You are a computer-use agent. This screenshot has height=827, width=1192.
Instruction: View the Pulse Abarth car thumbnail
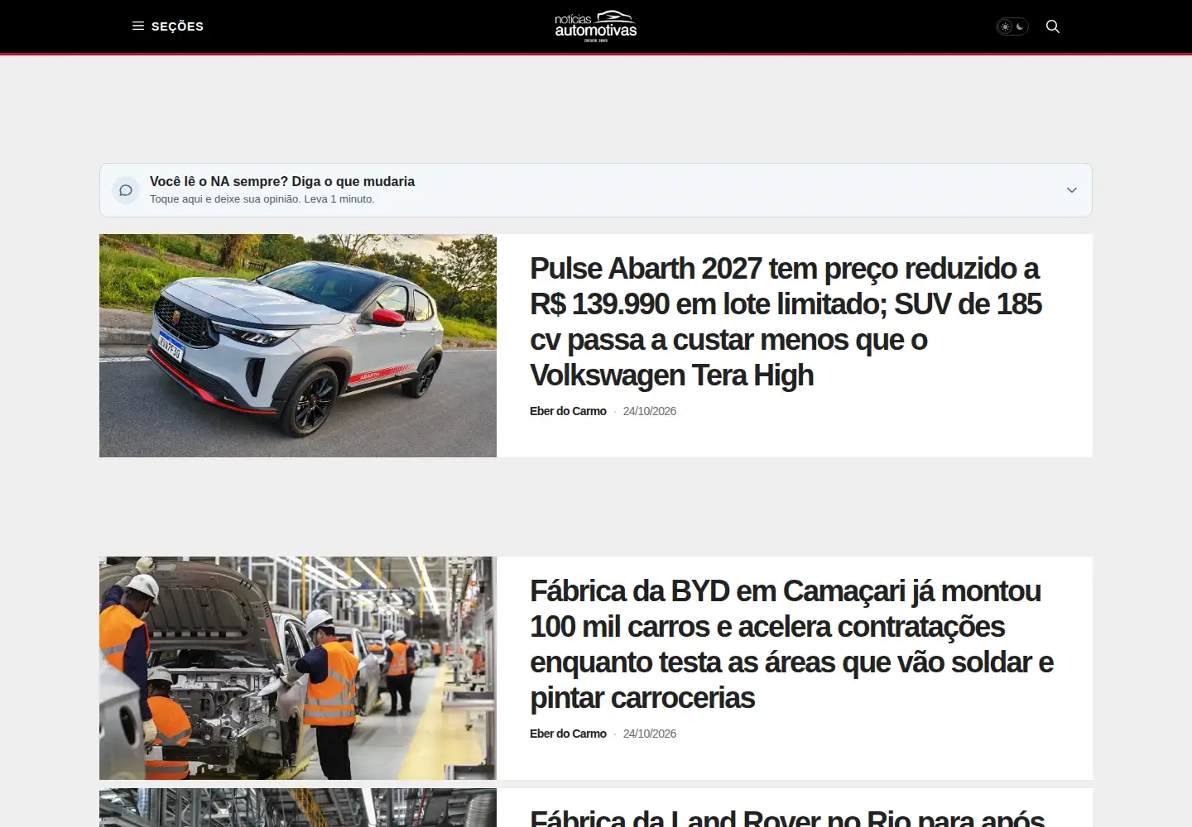coord(298,346)
